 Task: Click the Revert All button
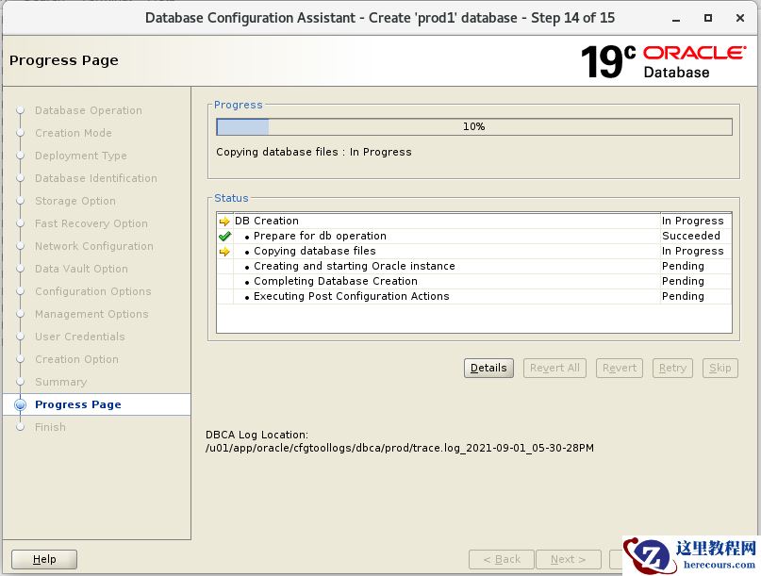pyautogui.click(x=554, y=368)
